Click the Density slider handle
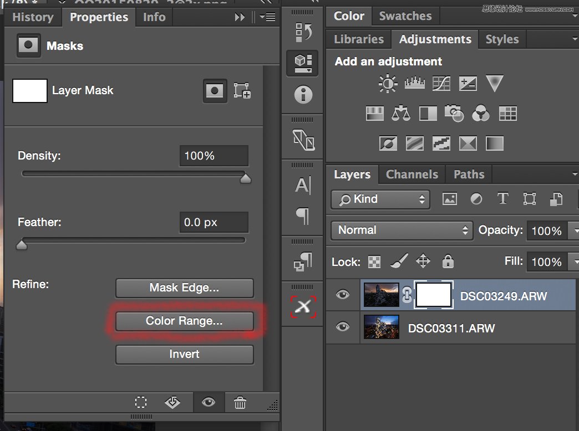Screen dimensions: 579x431 [x=246, y=178]
